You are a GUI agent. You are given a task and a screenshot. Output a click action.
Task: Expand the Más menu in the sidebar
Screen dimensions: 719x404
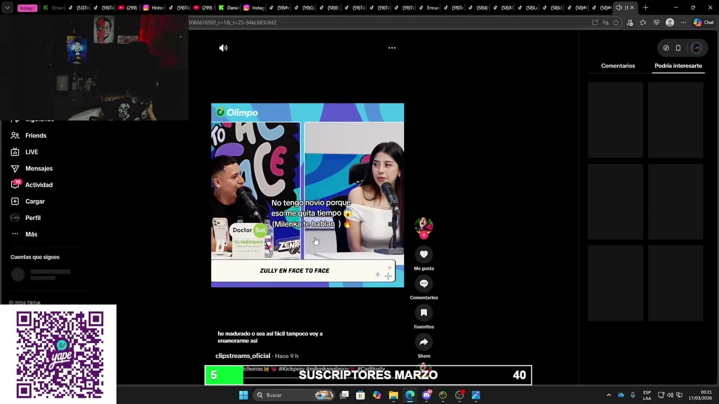click(x=31, y=235)
